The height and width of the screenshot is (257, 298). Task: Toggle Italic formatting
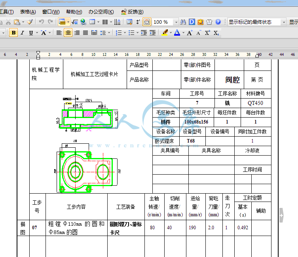pyautogui.click(x=22, y=33)
